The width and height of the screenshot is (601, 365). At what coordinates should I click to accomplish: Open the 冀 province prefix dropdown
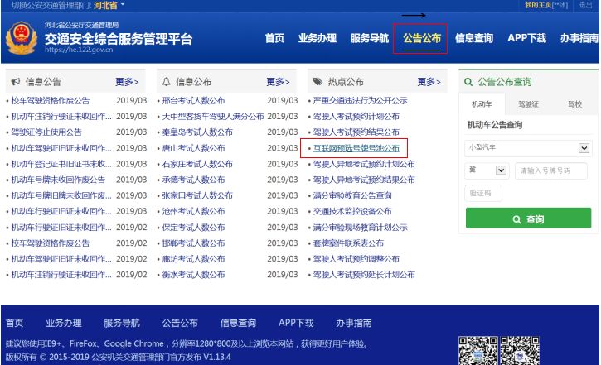tap(487, 170)
